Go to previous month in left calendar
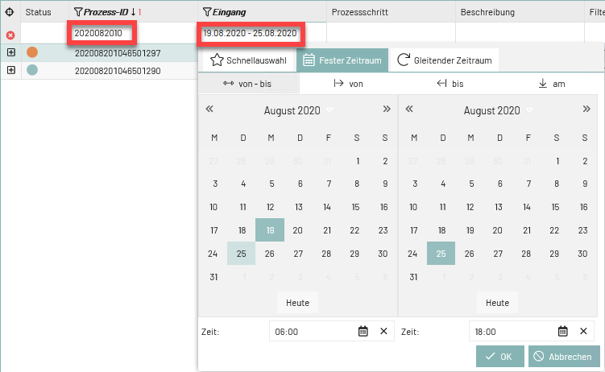 209,109
